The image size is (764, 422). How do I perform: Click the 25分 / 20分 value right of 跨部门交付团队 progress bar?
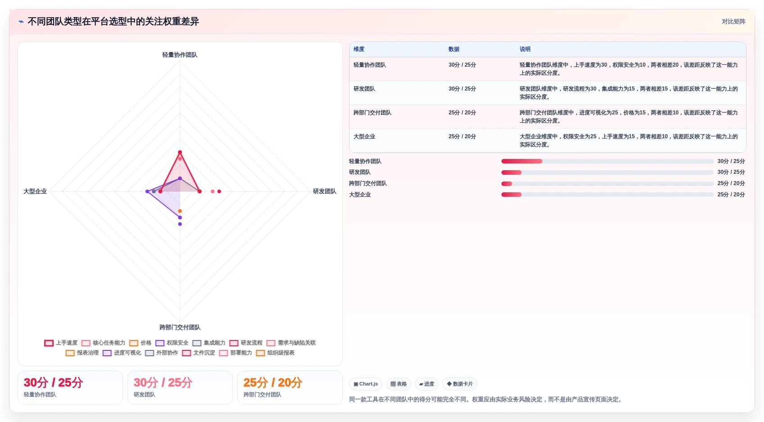tap(731, 183)
